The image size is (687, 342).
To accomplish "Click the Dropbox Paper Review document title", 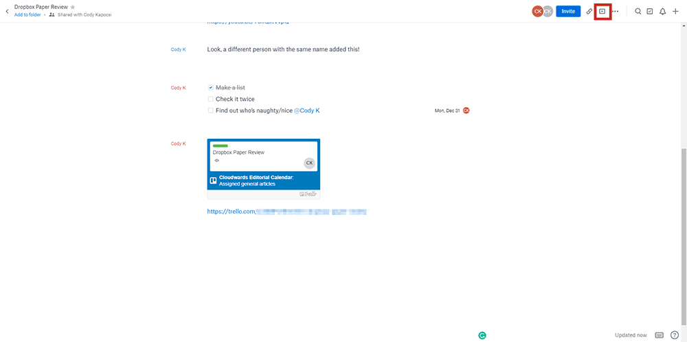I will pyautogui.click(x=41, y=7).
